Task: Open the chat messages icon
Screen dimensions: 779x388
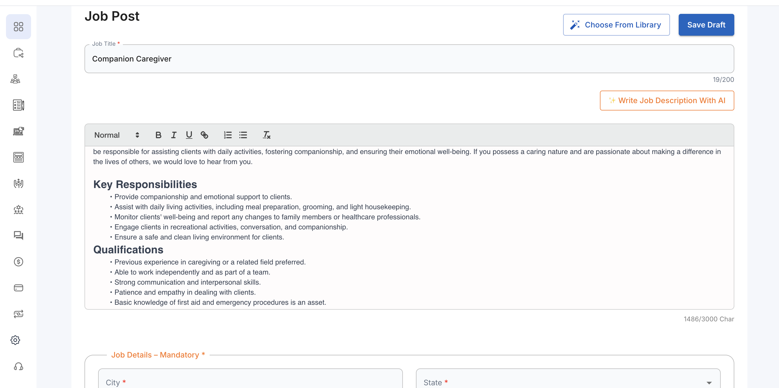Action: coord(19,236)
